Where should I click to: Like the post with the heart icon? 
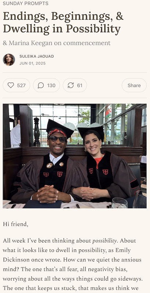11,85
